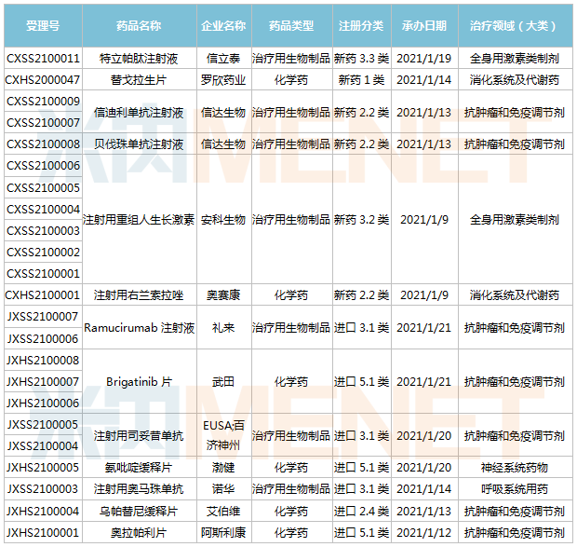Select acceptance number CXSS2100006
Image resolution: width=577 pixels, height=547 pixels.
pos(43,166)
